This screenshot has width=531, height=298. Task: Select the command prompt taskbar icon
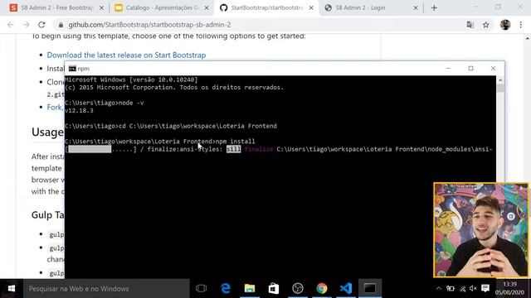(370, 289)
